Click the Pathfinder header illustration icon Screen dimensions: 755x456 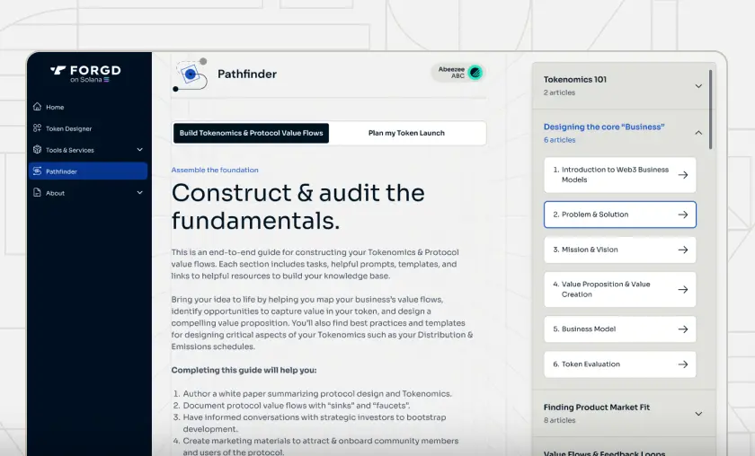click(x=190, y=75)
